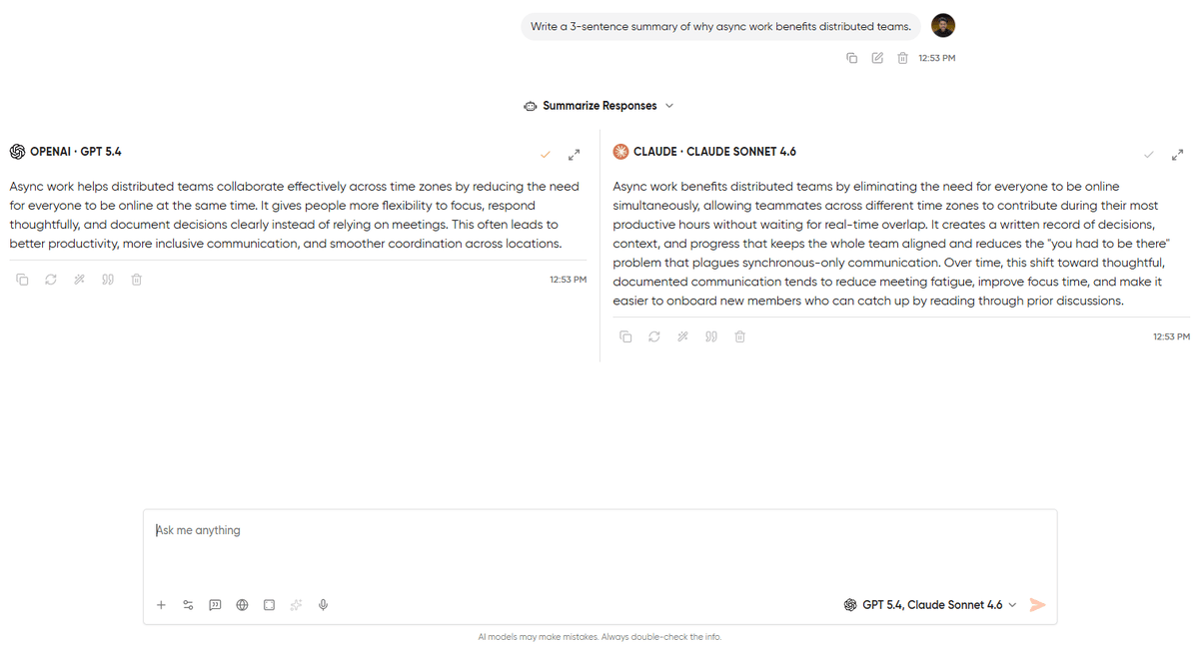The width and height of the screenshot is (1199, 647).
Task: Start voice input with the microphone icon
Action: click(323, 604)
